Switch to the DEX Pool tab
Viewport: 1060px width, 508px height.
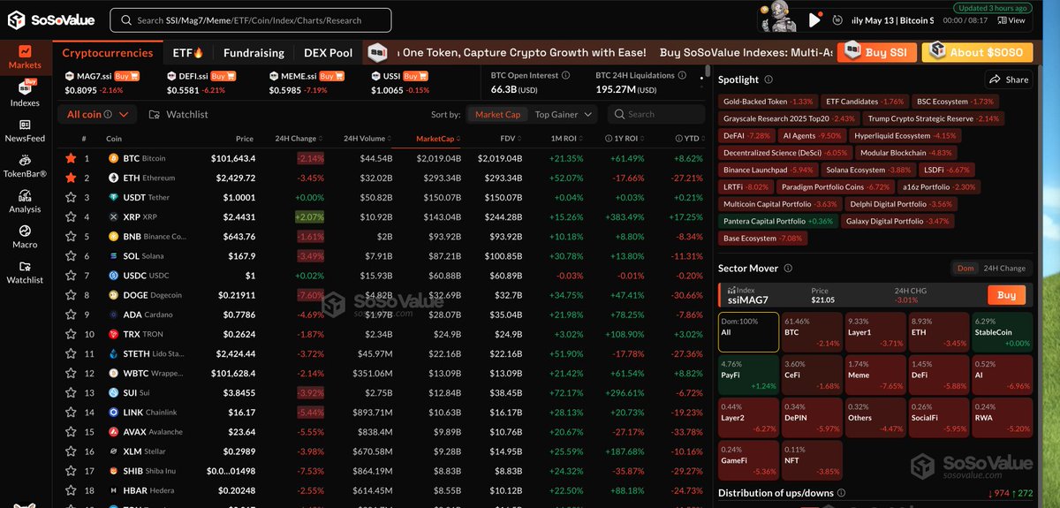(x=328, y=53)
